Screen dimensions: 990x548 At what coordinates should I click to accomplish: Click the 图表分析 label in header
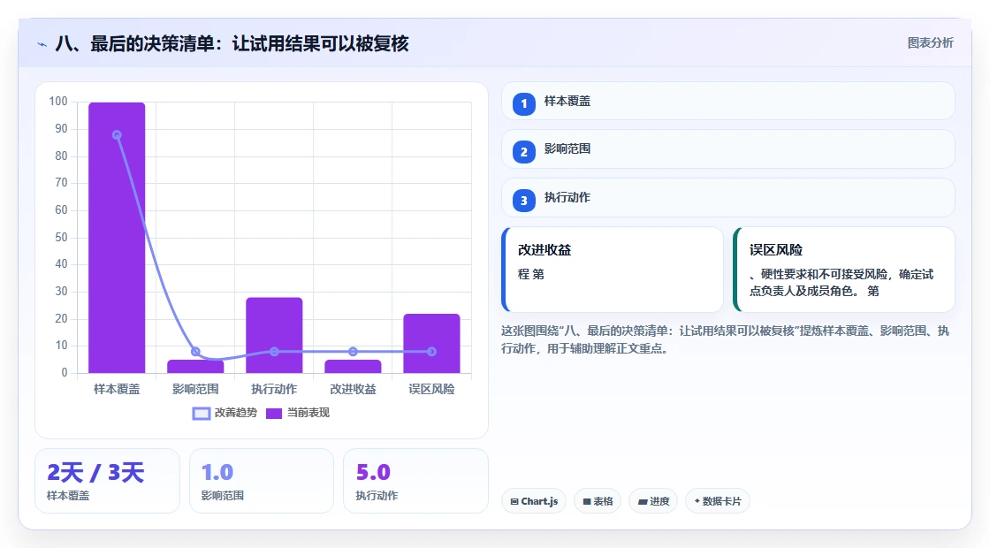click(x=930, y=43)
